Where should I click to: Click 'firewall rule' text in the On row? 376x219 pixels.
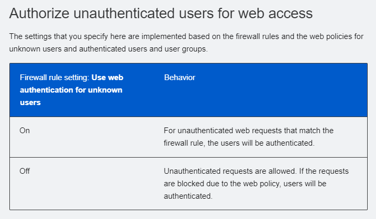tap(184, 143)
